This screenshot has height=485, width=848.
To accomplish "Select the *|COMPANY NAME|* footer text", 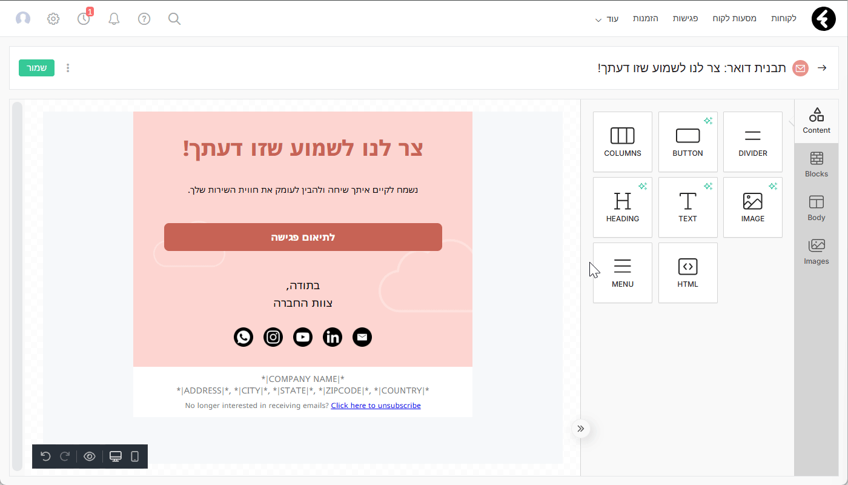I will tap(303, 379).
